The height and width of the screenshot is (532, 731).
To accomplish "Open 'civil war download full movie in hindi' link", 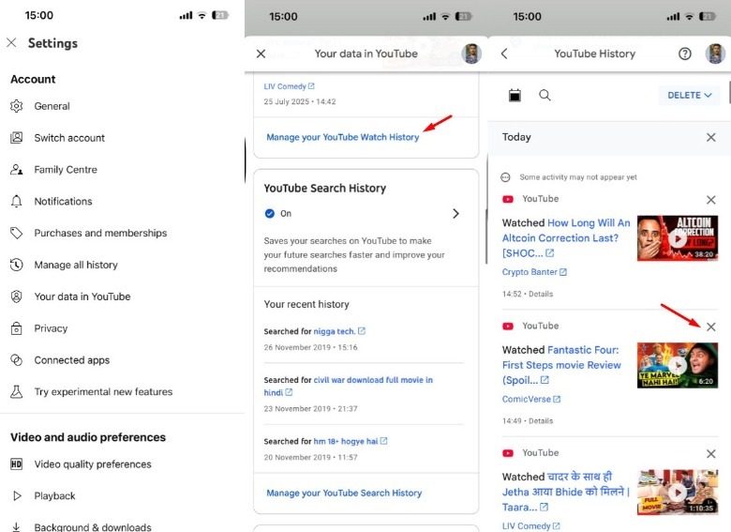I will tap(349, 386).
